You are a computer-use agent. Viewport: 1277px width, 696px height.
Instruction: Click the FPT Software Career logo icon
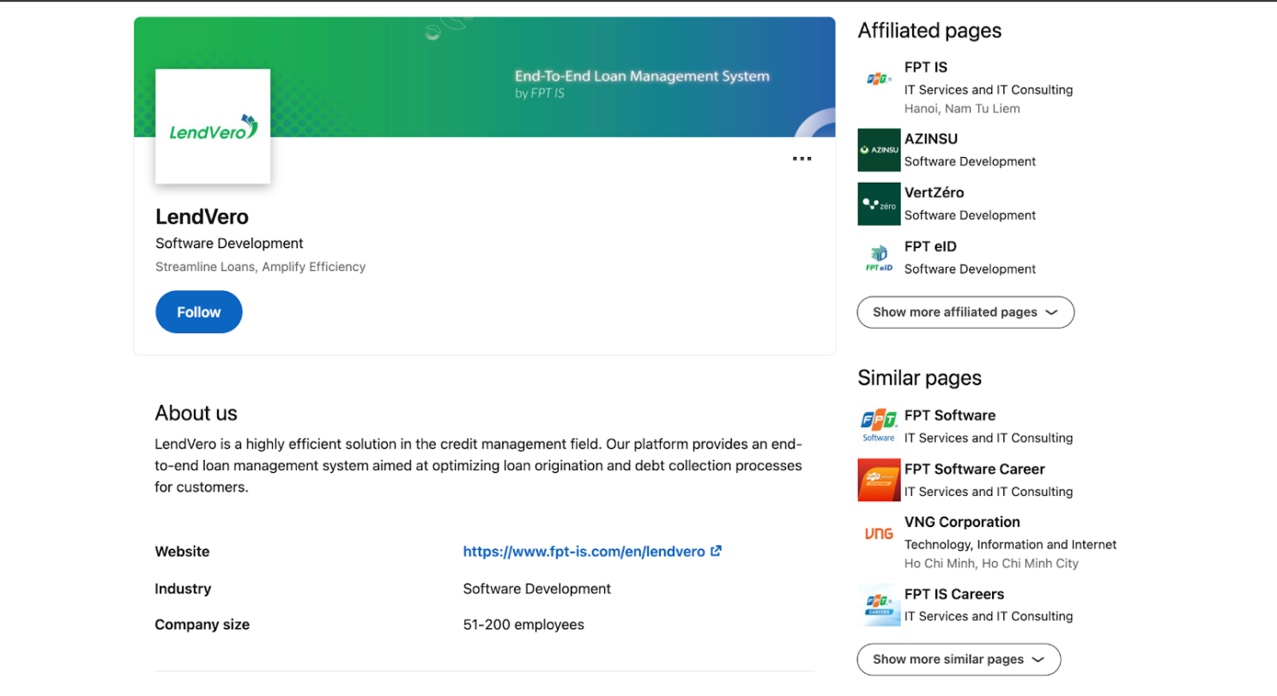tap(879, 480)
